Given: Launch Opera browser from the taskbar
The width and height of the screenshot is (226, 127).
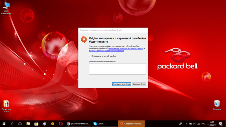Looking at the screenshot, I should 61,124.
